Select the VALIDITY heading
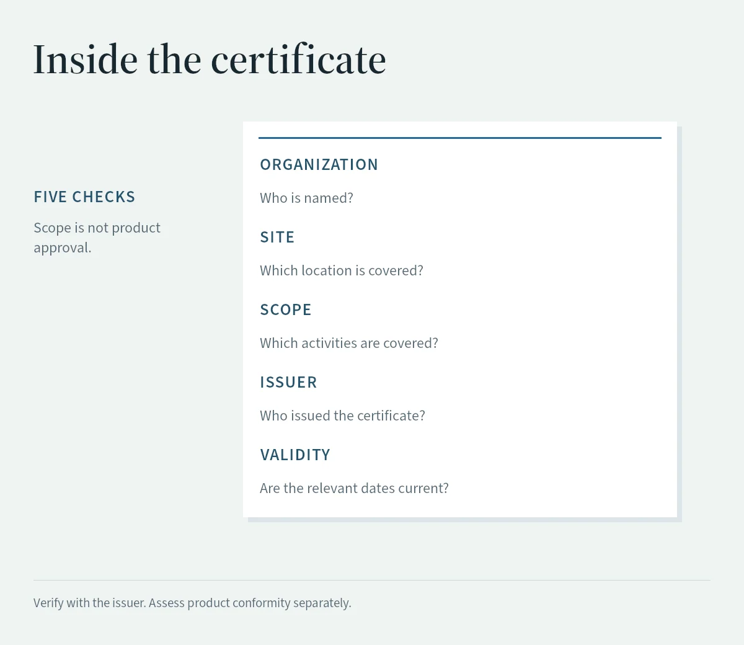The width and height of the screenshot is (744, 645). [295, 455]
